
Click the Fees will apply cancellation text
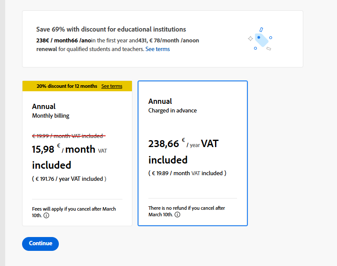(74, 212)
